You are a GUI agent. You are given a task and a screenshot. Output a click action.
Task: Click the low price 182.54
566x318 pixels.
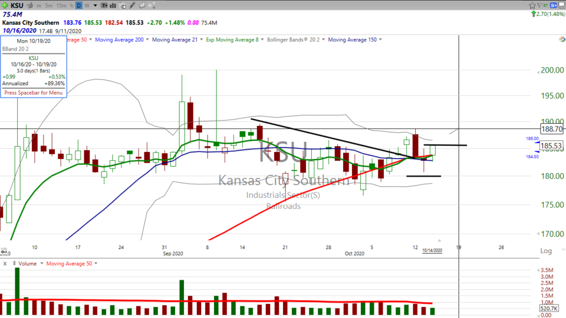pyautogui.click(x=114, y=23)
